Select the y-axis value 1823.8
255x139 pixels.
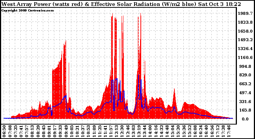245,22
